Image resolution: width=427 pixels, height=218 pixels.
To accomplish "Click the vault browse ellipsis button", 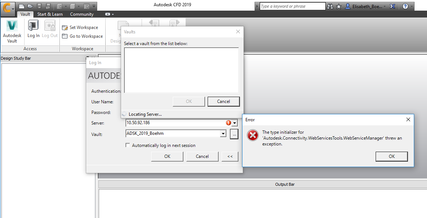I will pyautogui.click(x=234, y=134).
